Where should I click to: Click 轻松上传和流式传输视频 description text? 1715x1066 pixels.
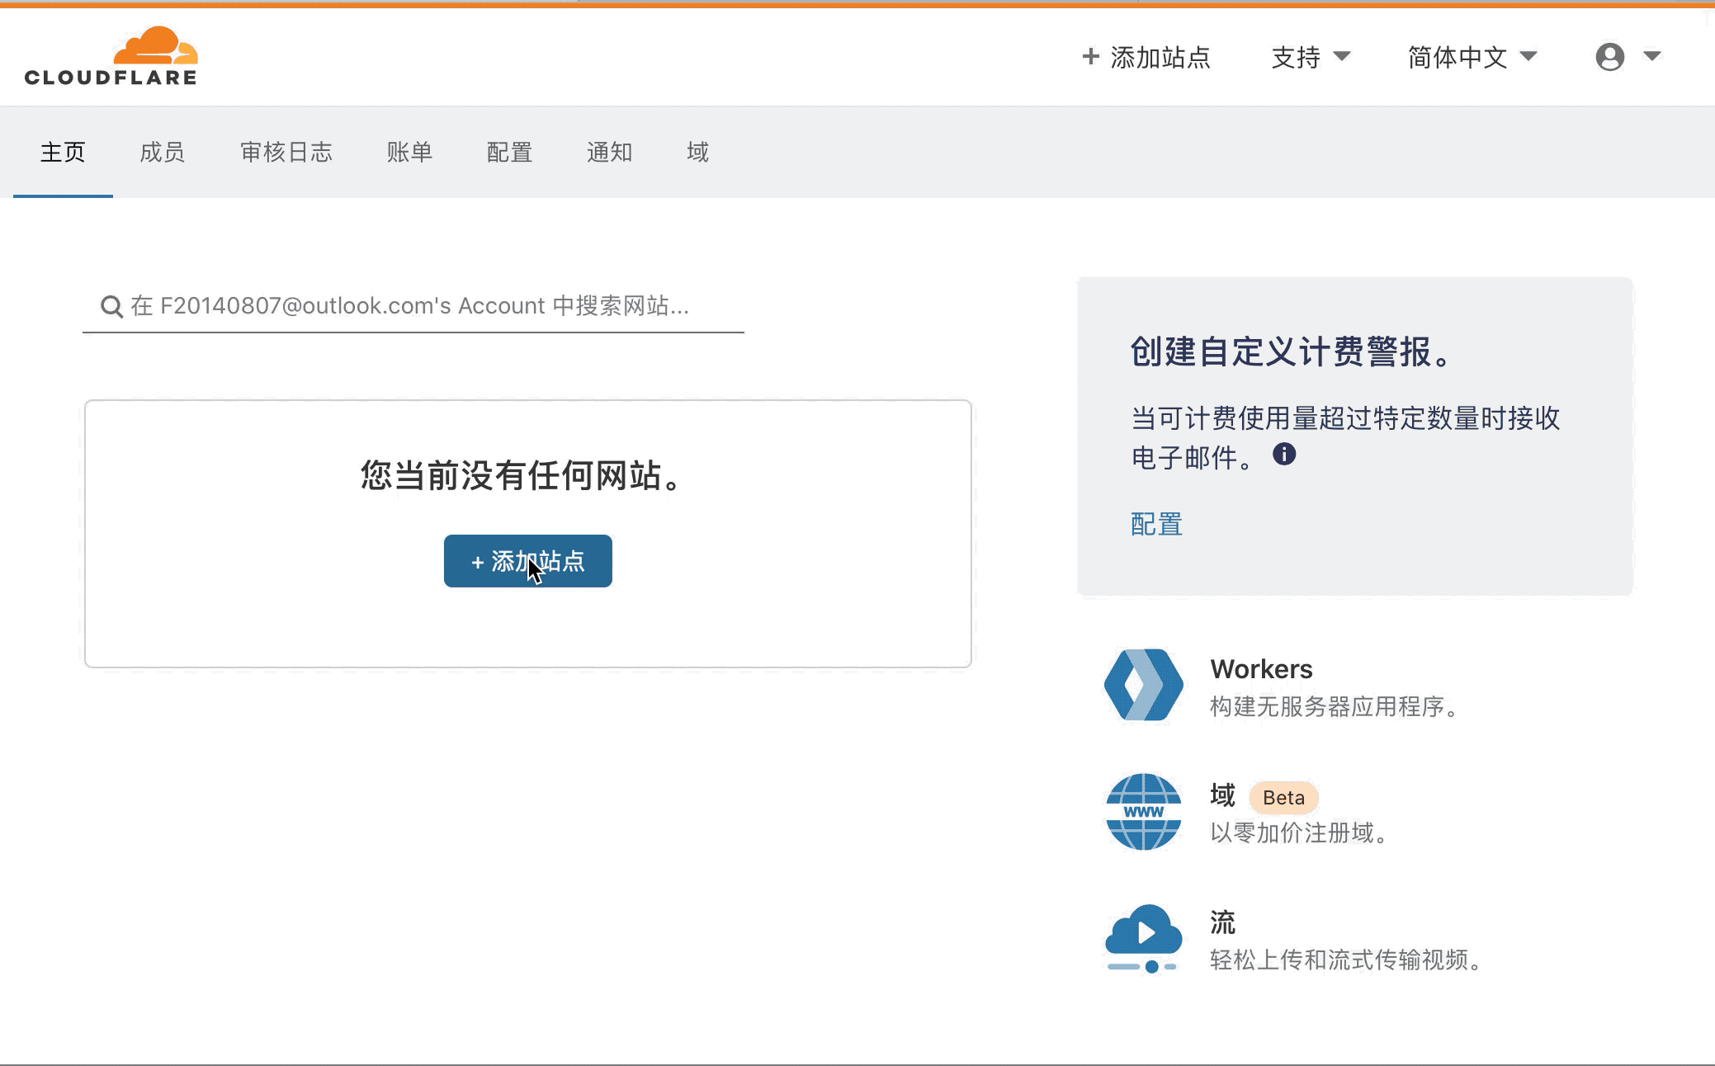click(x=1347, y=960)
